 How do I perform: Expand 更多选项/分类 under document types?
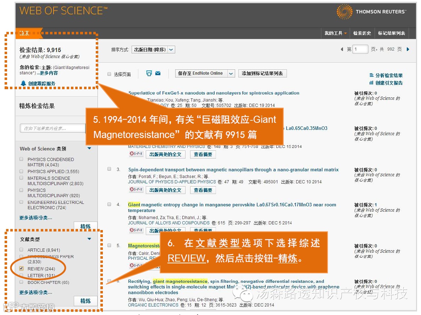click(x=36, y=292)
